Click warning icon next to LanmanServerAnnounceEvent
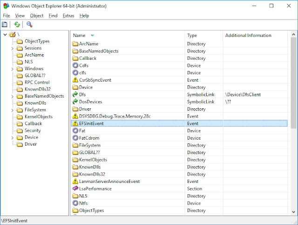The height and width of the screenshot is (225, 298). 75,181
